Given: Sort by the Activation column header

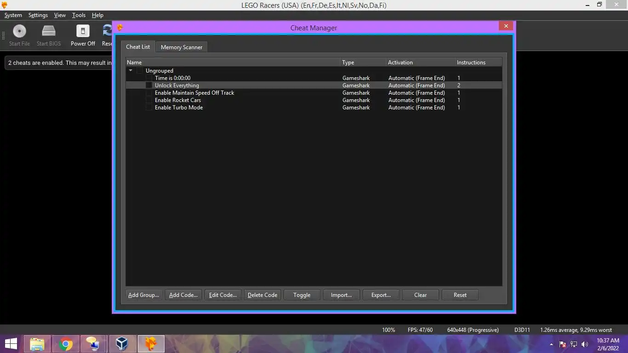Looking at the screenshot, I should coord(421,63).
